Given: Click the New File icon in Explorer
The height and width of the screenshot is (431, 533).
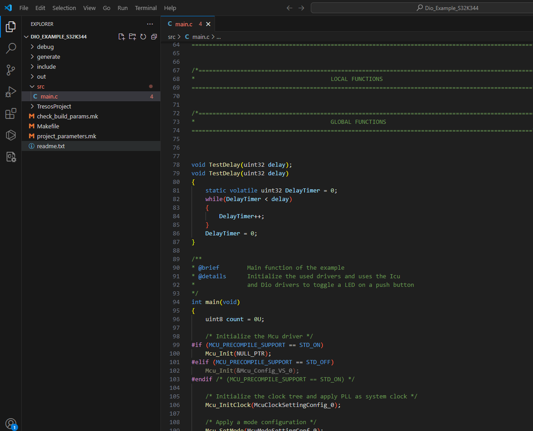Looking at the screenshot, I should [x=122, y=37].
